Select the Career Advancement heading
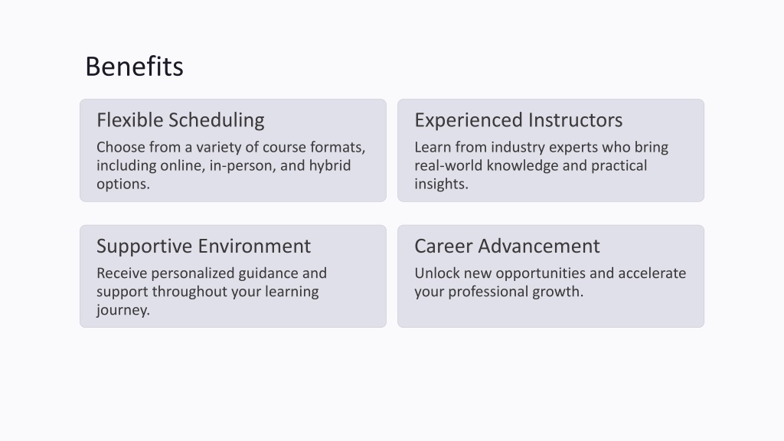Viewport: 784px width, 441px height. click(x=507, y=247)
